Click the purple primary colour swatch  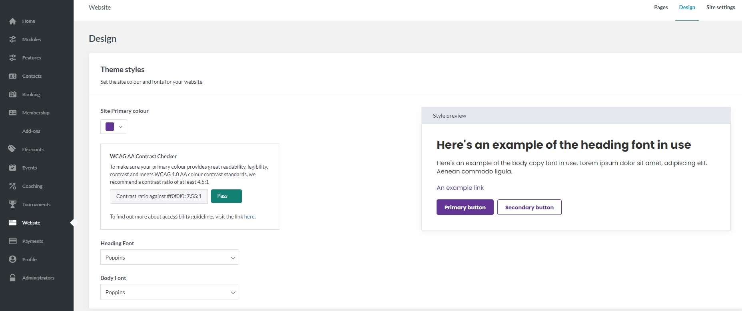pyautogui.click(x=110, y=127)
